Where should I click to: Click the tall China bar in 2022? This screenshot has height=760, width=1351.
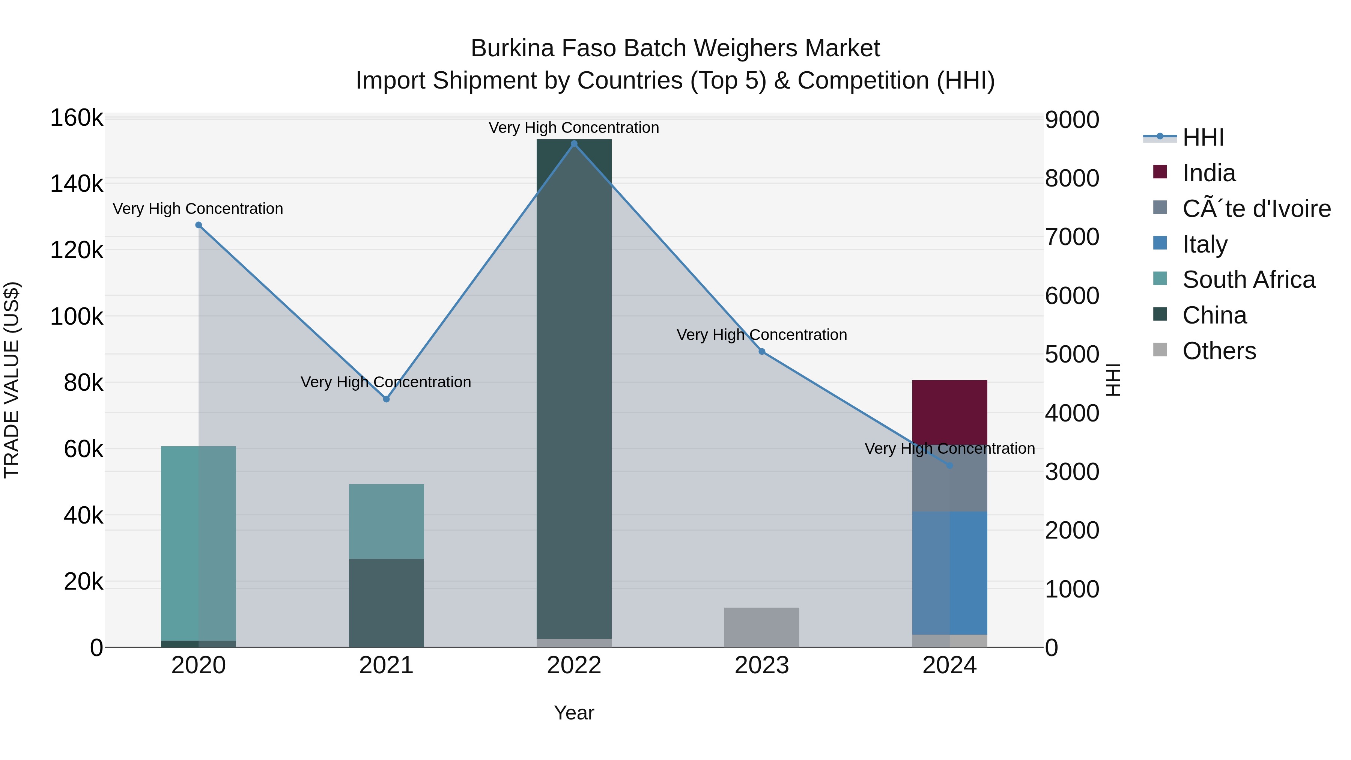pos(574,389)
